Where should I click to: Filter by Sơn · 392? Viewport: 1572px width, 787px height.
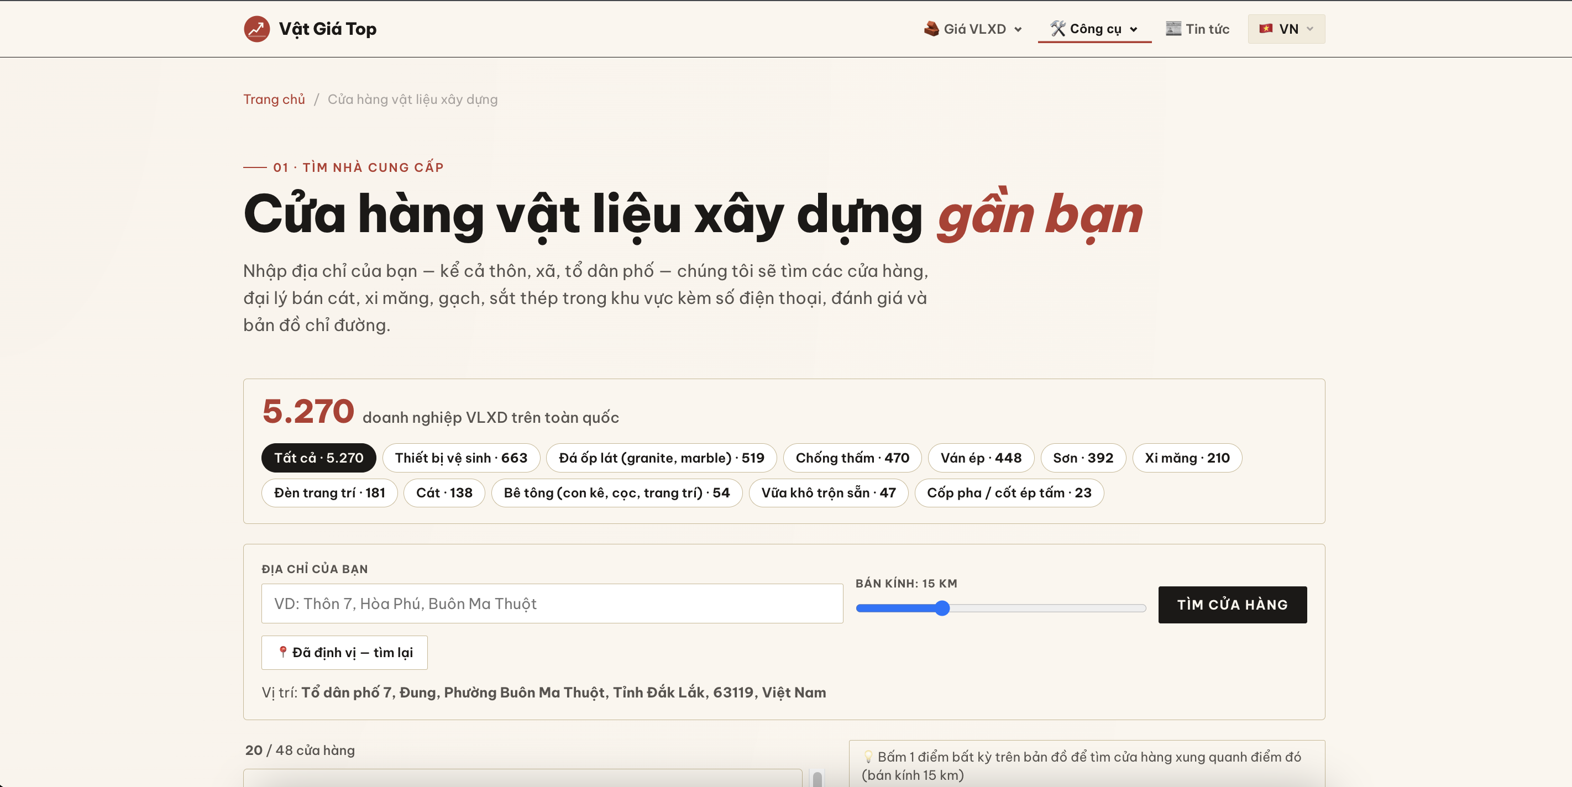1083,458
